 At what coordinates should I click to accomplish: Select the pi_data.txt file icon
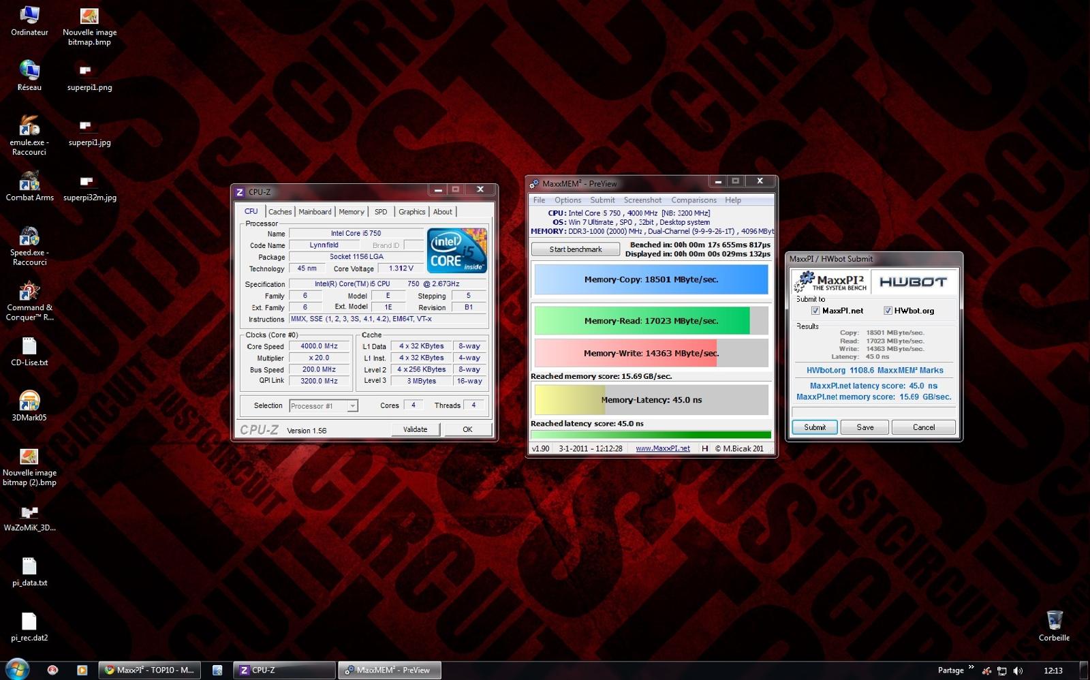point(29,566)
